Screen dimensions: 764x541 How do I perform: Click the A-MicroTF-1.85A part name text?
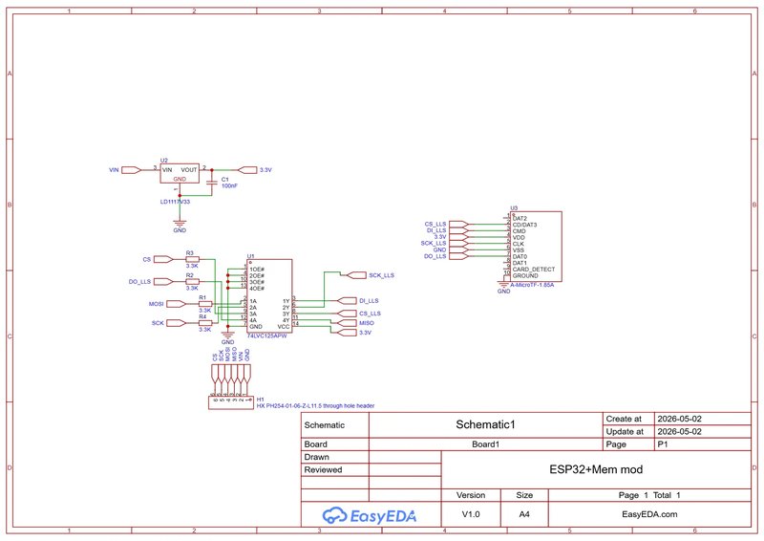[x=532, y=285]
